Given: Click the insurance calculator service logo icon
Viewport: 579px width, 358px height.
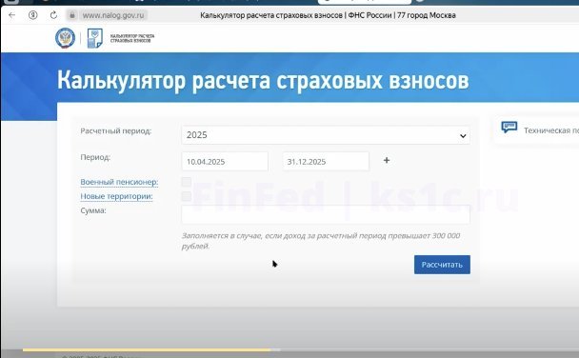Looking at the screenshot, I should tap(94, 38).
